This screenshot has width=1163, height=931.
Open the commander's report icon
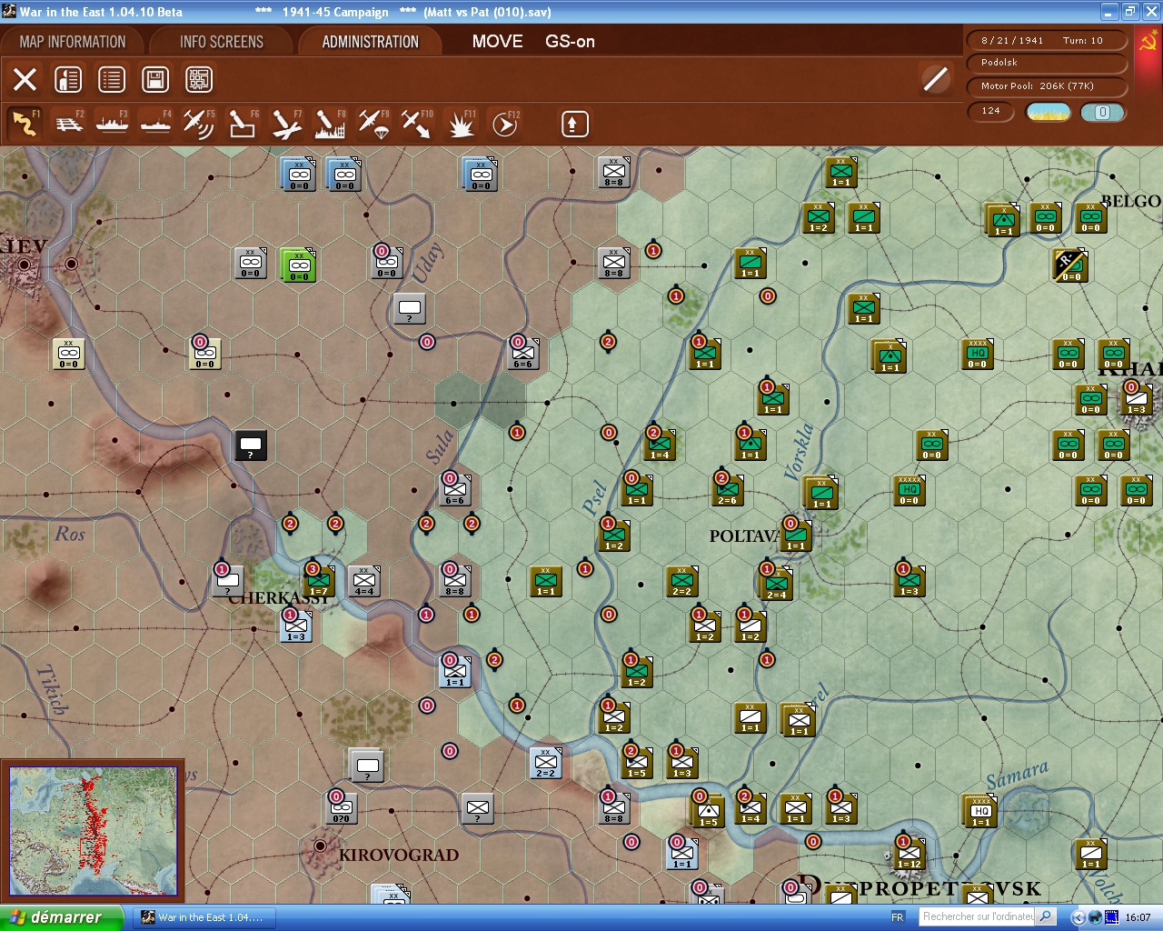click(68, 79)
